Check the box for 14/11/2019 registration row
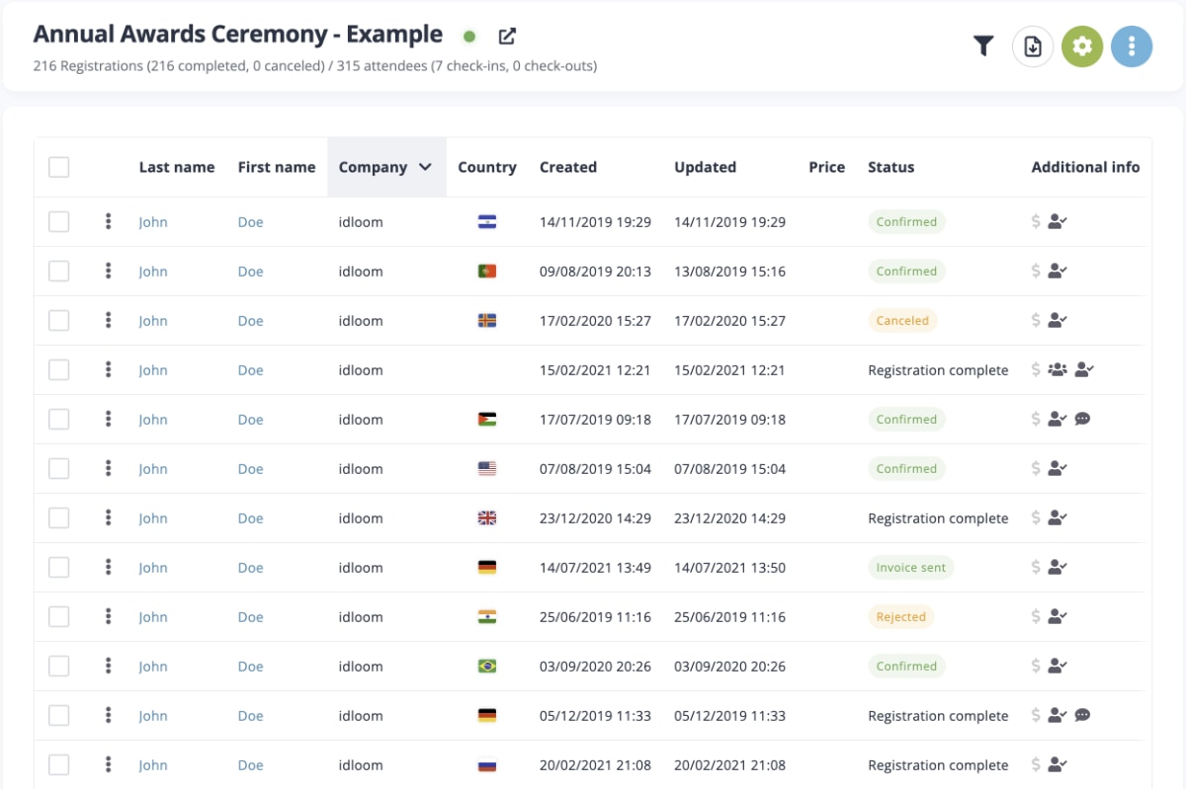 point(59,222)
